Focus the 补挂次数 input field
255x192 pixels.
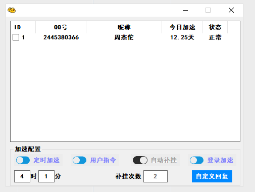[156, 176]
